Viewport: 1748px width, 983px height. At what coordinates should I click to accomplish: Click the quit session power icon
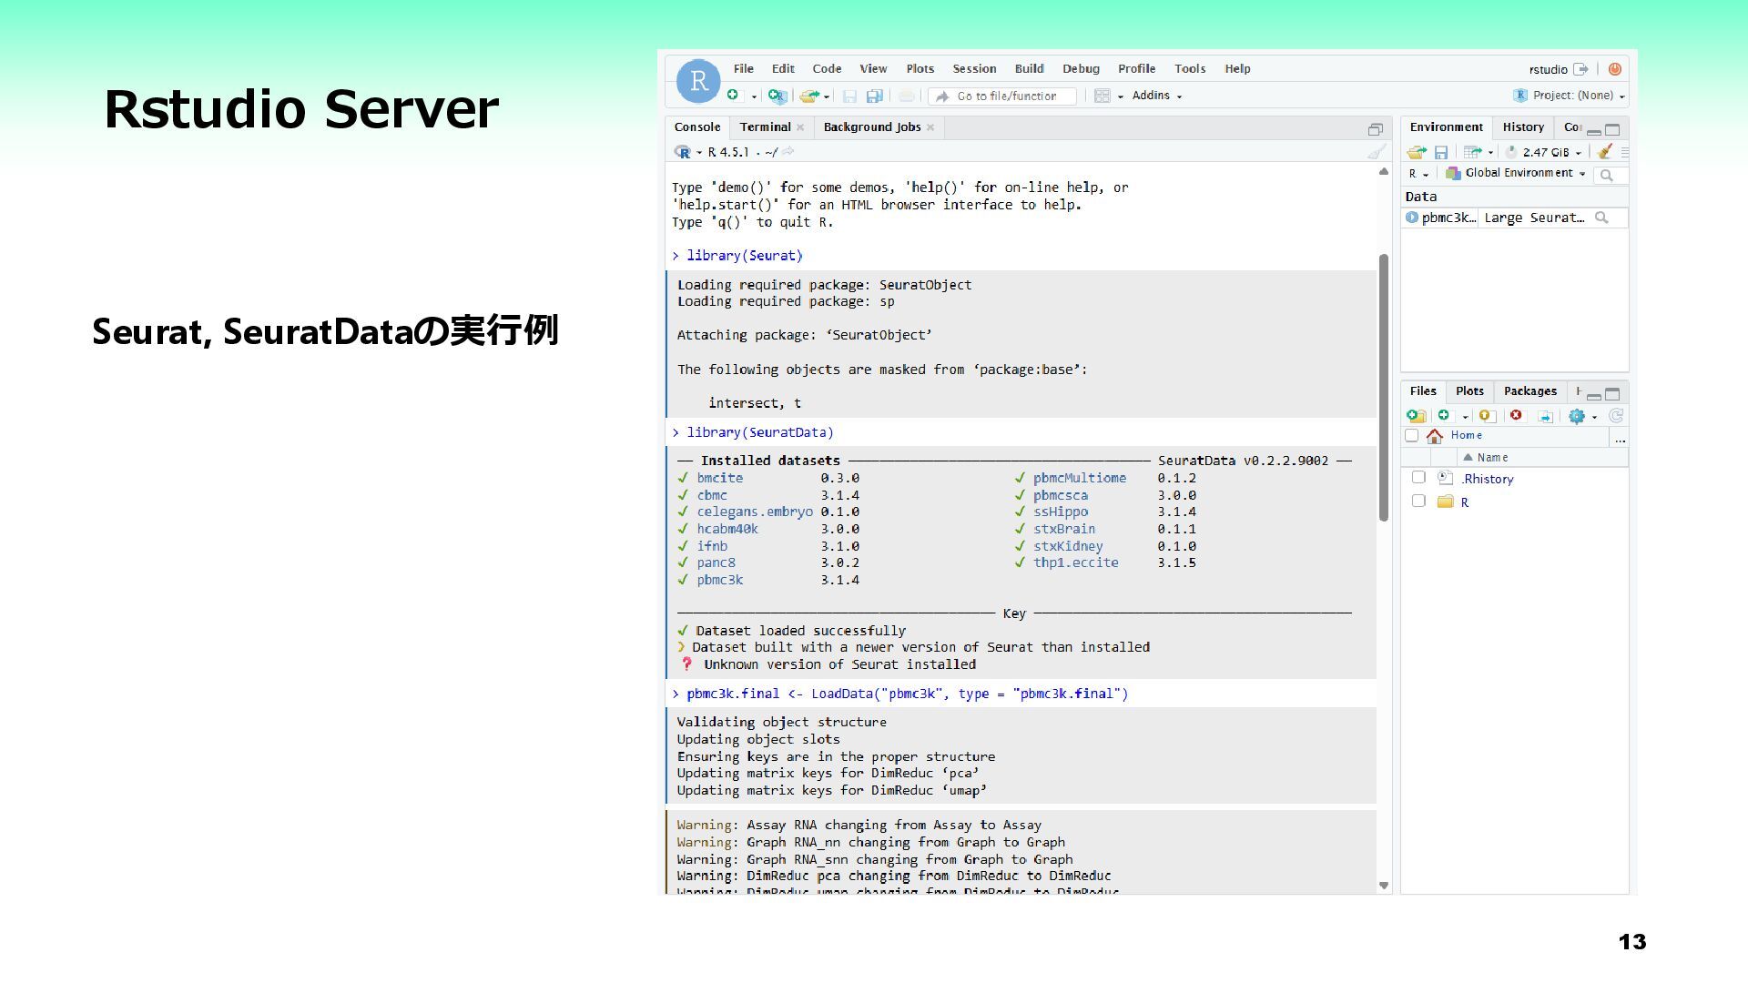(1614, 69)
